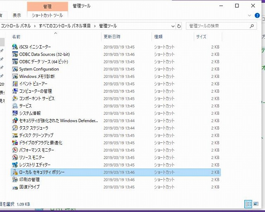Image resolution: width=265 pixels, height=212 pixels.
Task: Go to コントロール パネル in breadcrumb
Action: point(16,26)
